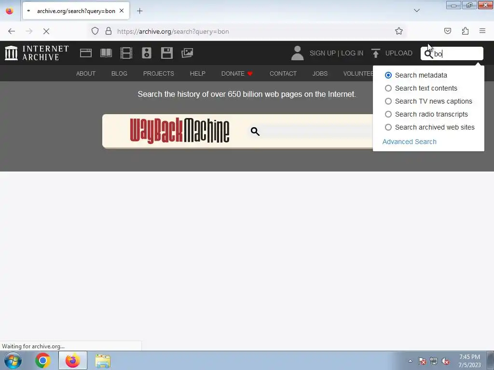Open the Audio speaker icon
494x370 pixels.
pyautogui.click(x=147, y=53)
